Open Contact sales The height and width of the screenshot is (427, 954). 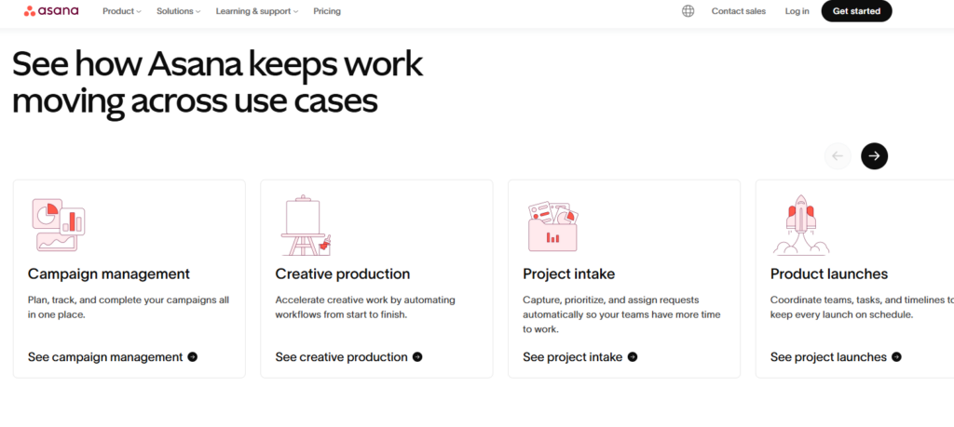click(739, 11)
